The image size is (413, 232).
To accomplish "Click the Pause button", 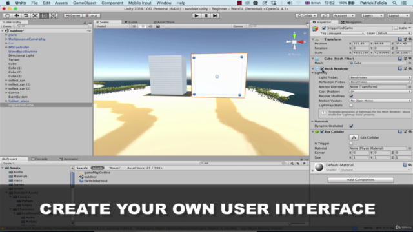I will coord(206,15).
